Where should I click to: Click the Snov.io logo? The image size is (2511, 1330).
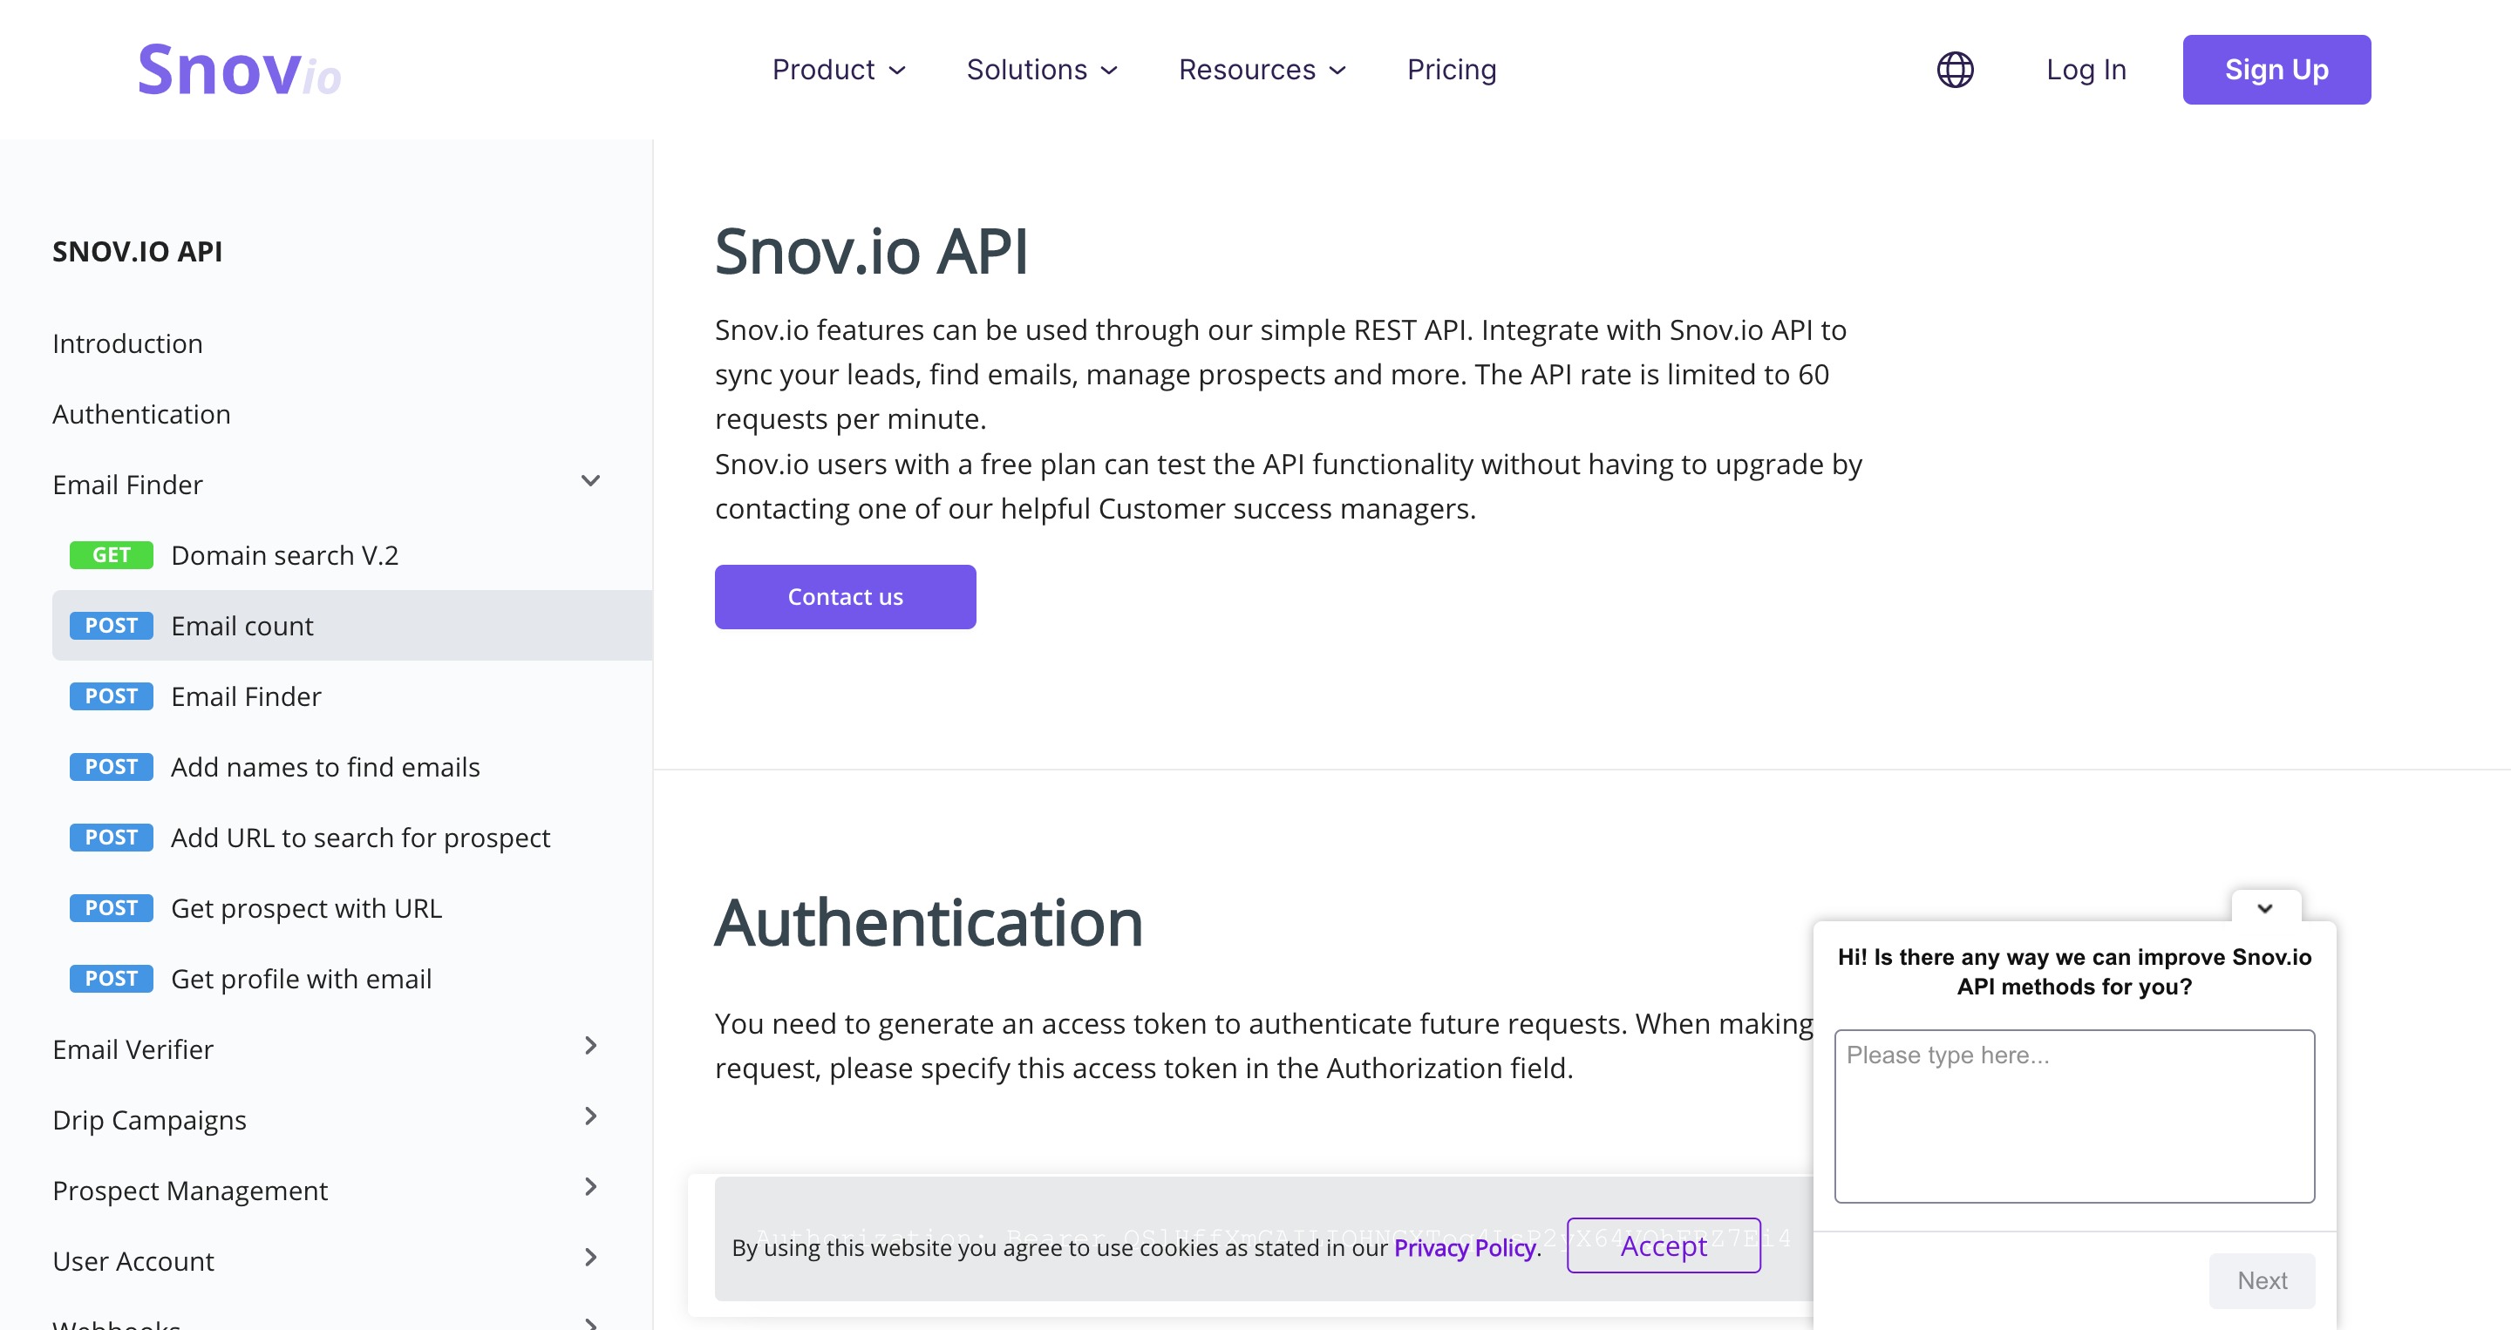pos(239,70)
